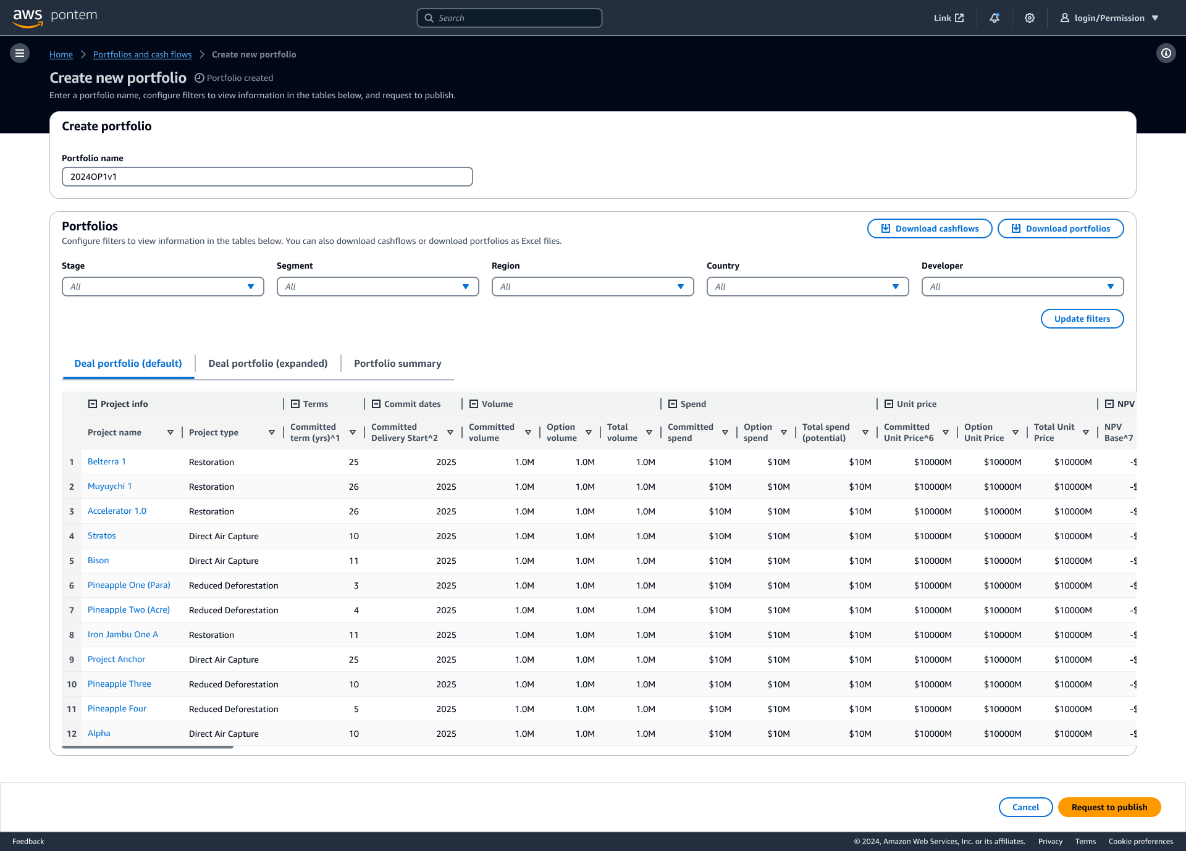Open the Iron Jambu One A link
This screenshot has height=851, width=1186.
coord(123,634)
